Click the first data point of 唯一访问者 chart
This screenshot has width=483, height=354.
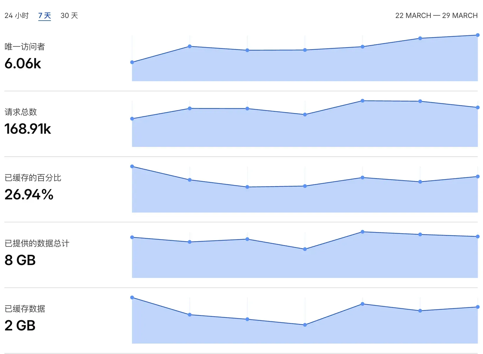click(x=132, y=62)
